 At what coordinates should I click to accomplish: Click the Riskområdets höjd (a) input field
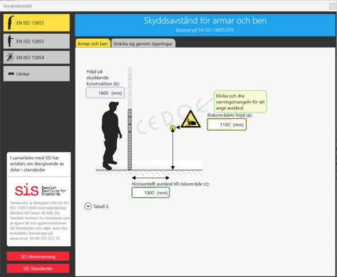point(227,125)
